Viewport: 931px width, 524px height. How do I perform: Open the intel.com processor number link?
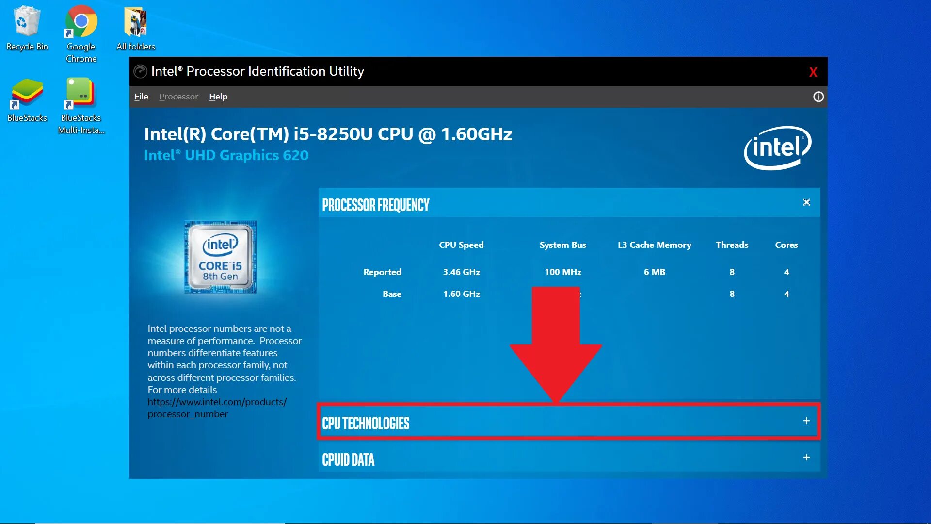[217, 402]
